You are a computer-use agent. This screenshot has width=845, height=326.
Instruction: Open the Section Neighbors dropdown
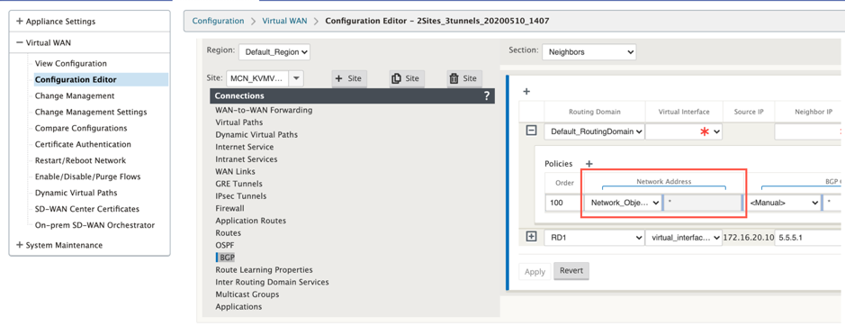[x=589, y=52]
